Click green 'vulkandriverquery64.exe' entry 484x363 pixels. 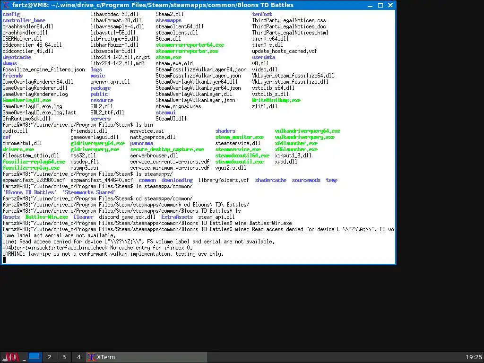308,131
